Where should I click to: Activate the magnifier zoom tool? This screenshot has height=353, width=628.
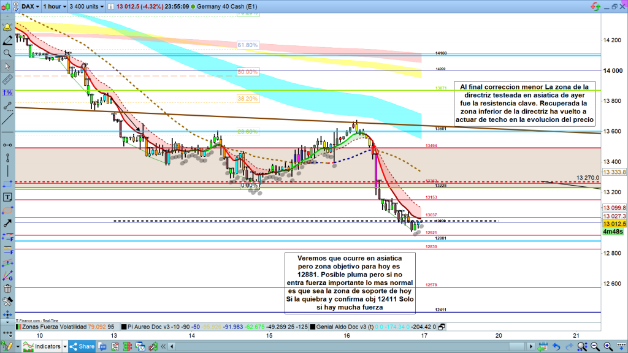7,53
